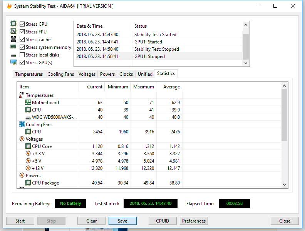305x231 pixels.
Task: Click the system memory RAM icon
Action: coord(13,47)
